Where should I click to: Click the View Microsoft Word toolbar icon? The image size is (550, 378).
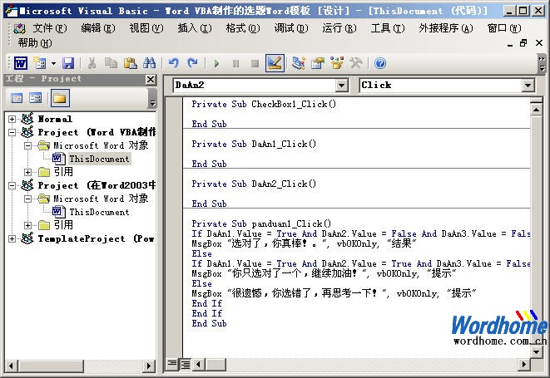(x=21, y=63)
